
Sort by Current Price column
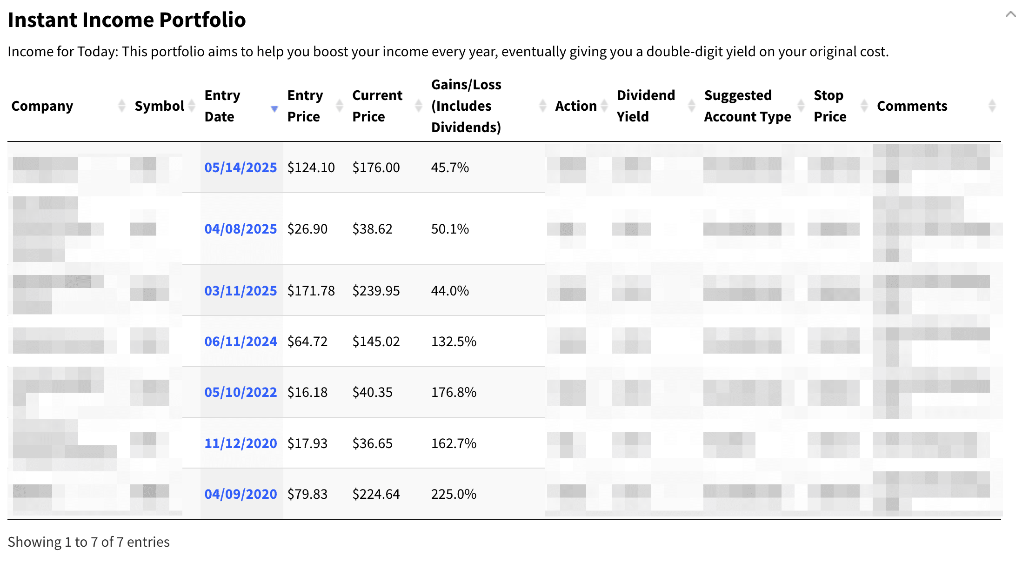click(419, 106)
